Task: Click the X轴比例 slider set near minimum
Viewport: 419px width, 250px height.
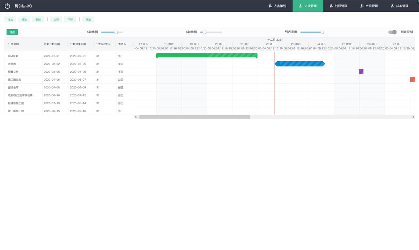Action: click(211, 32)
